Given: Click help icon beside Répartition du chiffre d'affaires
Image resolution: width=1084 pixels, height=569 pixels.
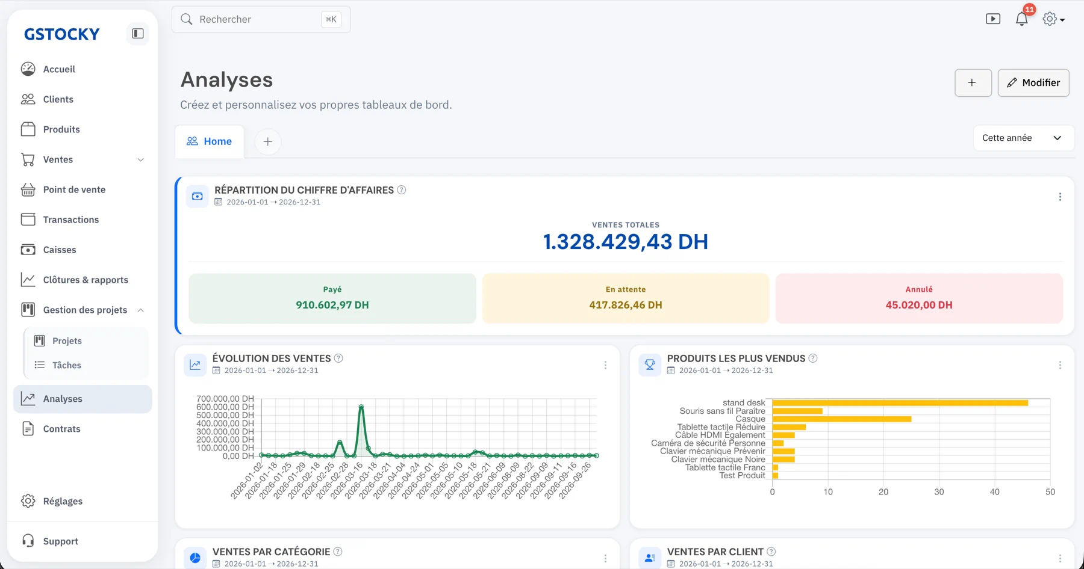Looking at the screenshot, I should click(402, 190).
